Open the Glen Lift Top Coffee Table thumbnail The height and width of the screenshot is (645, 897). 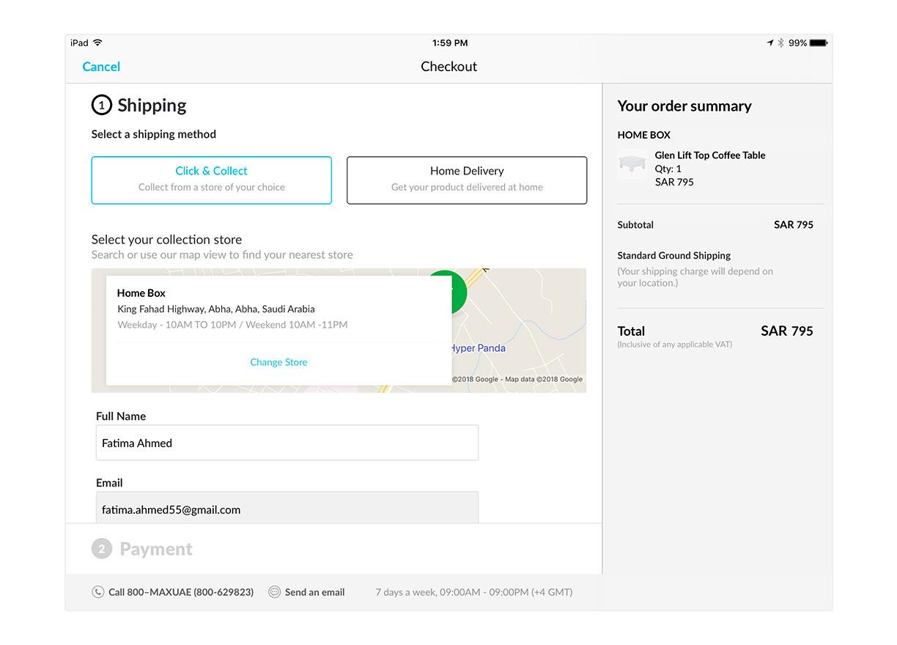pyautogui.click(x=632, y=164)
